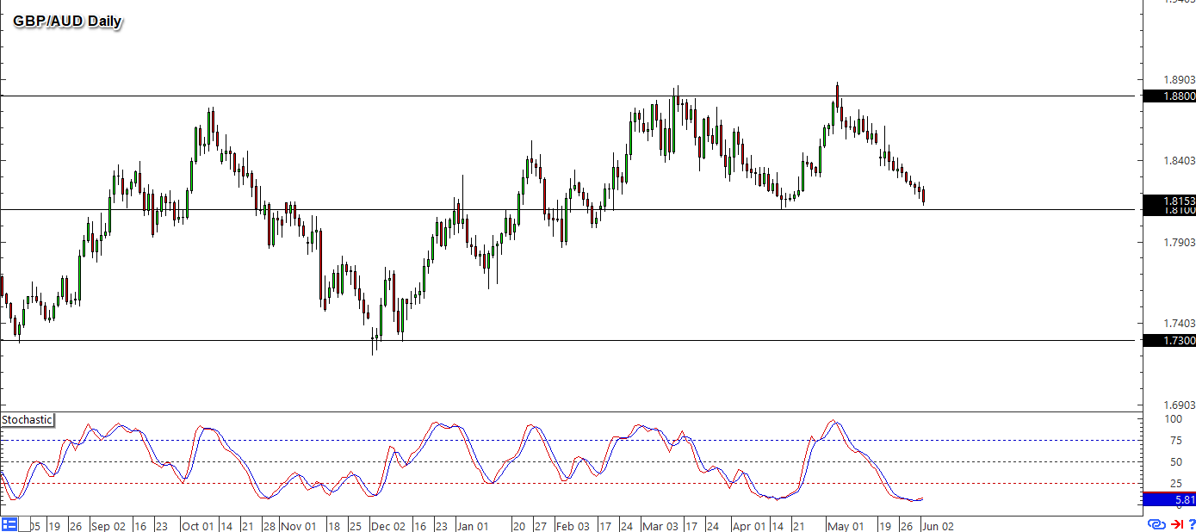Click the Nov 01 date label
Viewport: 1196px width, 532px height.
pyautogui.click(x=300, y=525)
